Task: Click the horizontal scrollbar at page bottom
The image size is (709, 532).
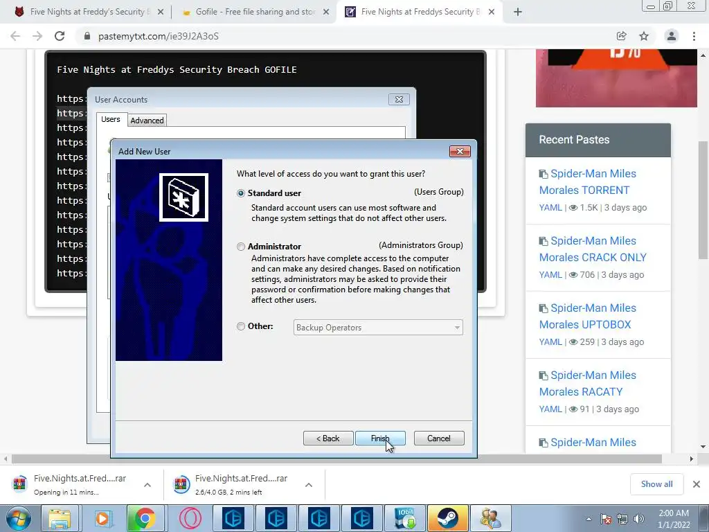Action: [336, 459]
